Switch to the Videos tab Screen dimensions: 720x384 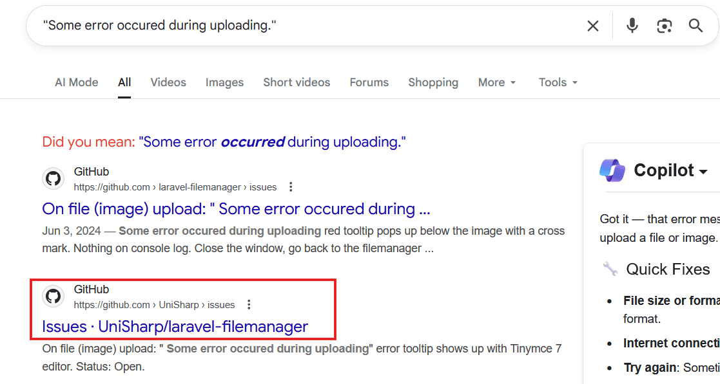[x=168, y=82]
